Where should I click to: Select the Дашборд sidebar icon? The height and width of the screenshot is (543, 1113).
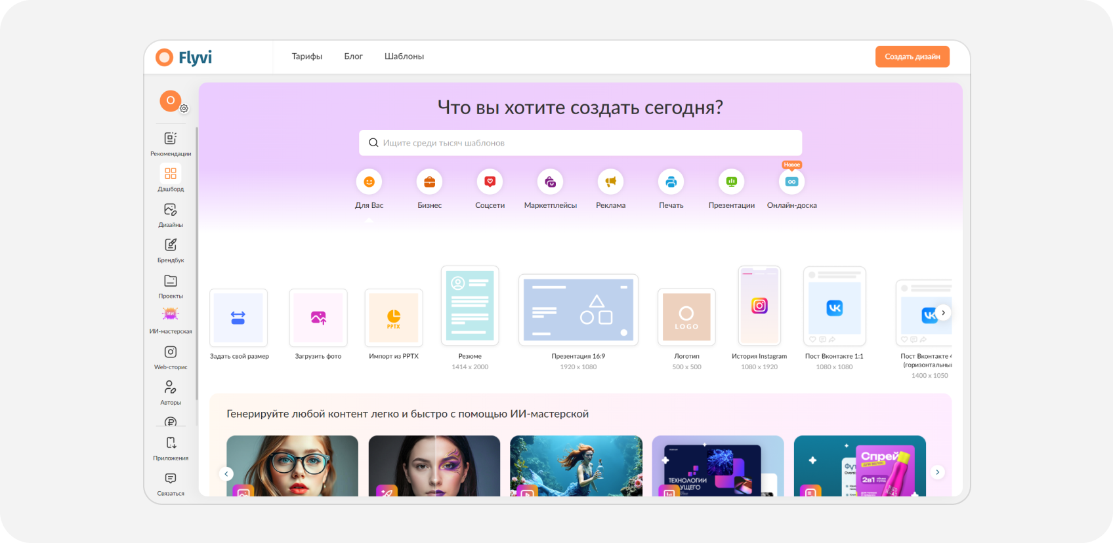point(171,174)
